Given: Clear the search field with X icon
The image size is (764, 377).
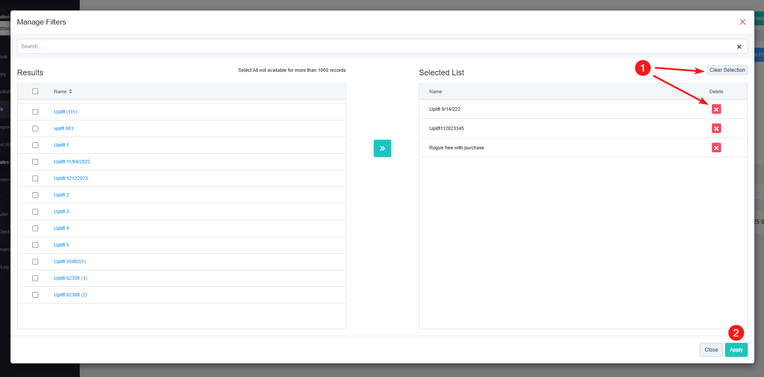Looking at the screenshot, I should click(x=739, y=46).
